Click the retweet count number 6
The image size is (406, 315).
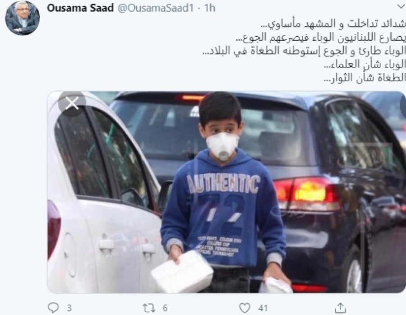click(x=165, y=308)
